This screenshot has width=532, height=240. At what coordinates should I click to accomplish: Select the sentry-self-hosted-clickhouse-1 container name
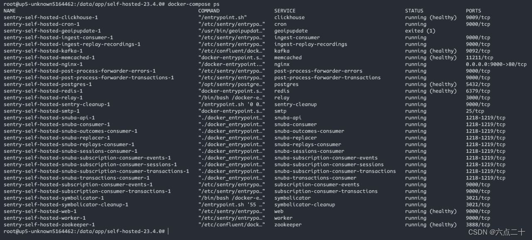(x=51, y=17)
